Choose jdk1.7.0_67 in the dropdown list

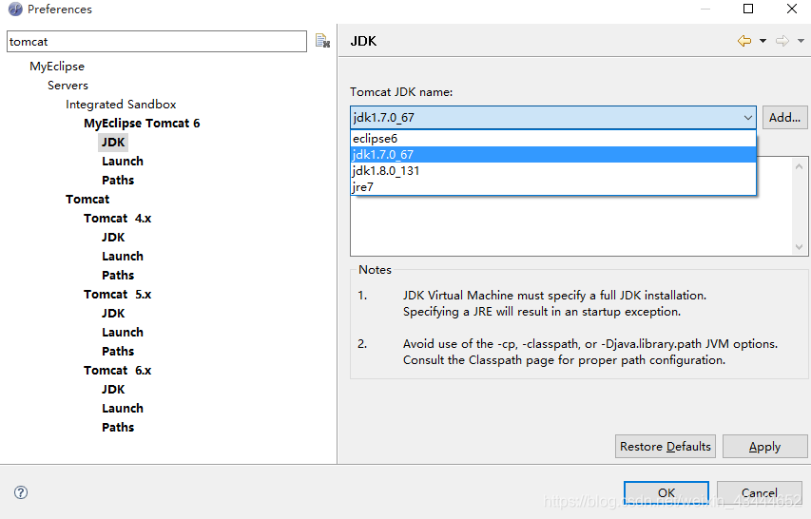coord(553,155)
